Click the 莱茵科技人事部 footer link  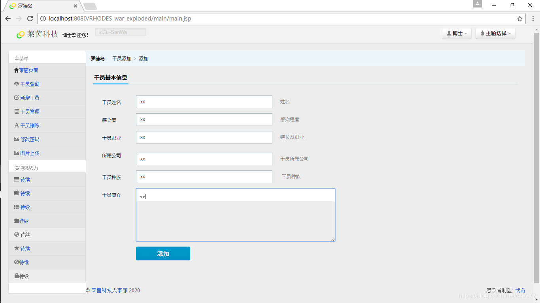[110, 291]
